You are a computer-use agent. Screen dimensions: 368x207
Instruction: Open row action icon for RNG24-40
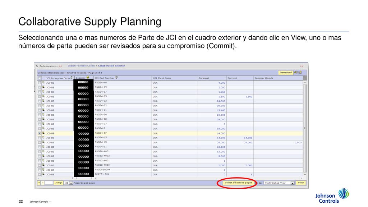pyautogui.click(x=43, y=83)
